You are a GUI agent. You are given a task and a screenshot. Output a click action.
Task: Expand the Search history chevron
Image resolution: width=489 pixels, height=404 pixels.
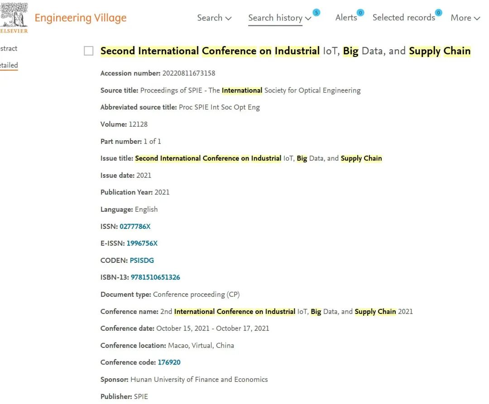pyautogui.click(x=308, y=19)
